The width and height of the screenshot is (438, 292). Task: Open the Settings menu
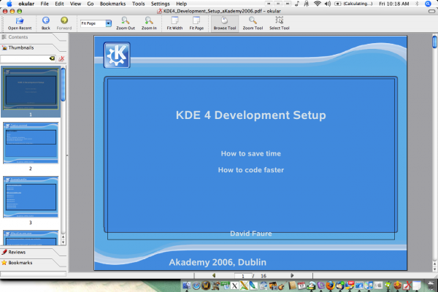(161, 4)
